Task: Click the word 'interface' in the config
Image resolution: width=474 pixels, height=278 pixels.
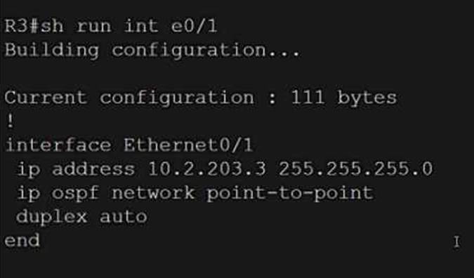Action: coord(58,145)
